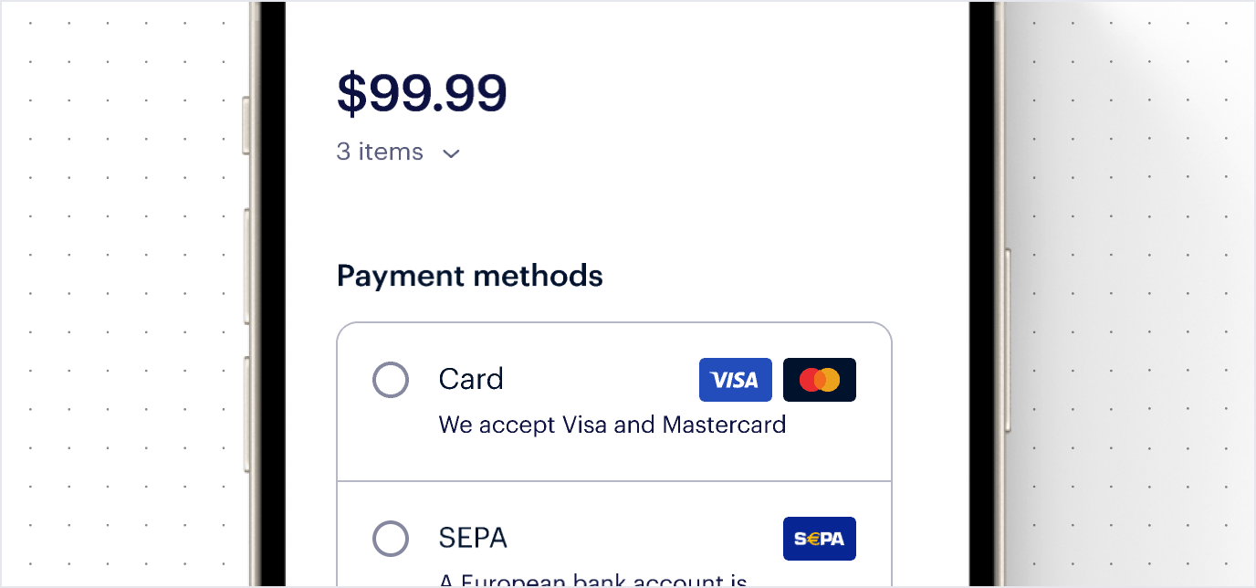This screenshot has height=588, width=1256.
Task: Click We accept Visa and Mastercard text
Action: [x=612, y=425]
